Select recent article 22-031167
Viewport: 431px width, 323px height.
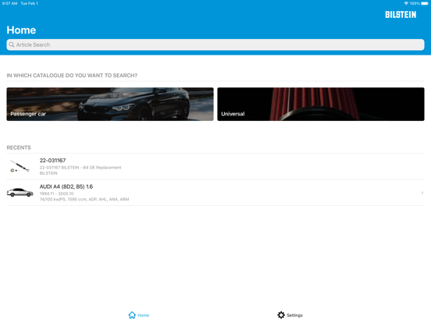(215, 166)
